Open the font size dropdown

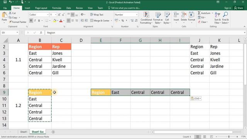56,15
